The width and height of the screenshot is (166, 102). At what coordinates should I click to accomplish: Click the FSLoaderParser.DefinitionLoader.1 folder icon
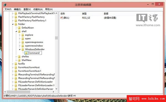tap(16, 85)
